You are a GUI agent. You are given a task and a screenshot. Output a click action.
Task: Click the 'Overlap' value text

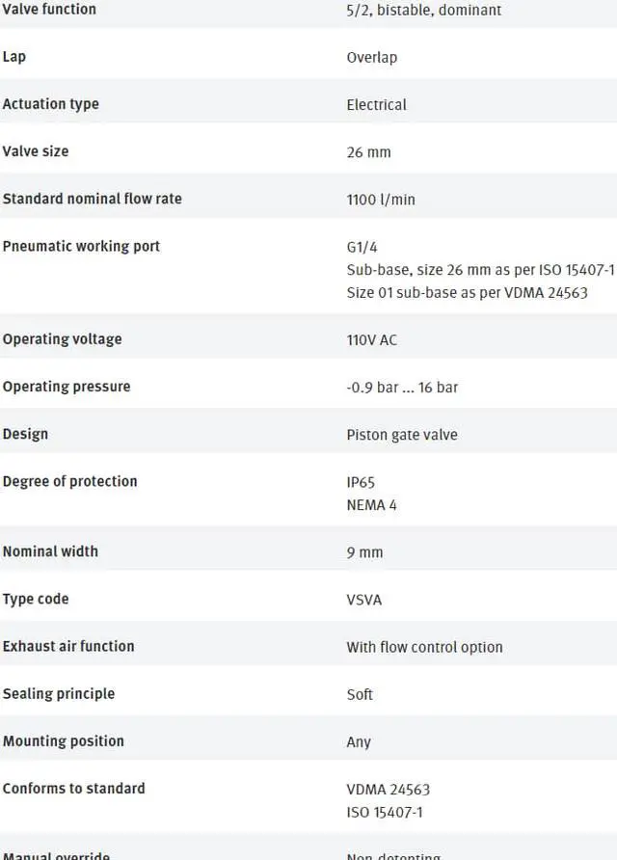pos(372,57)
